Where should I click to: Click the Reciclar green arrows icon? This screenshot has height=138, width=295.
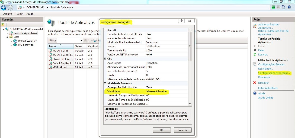click(x=255, y=55)
